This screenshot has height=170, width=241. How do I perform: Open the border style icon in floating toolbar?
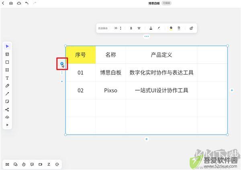[179, 28]
